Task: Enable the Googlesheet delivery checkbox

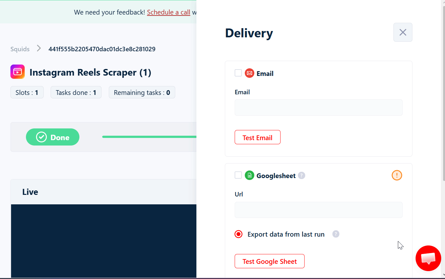Action: 238,175
